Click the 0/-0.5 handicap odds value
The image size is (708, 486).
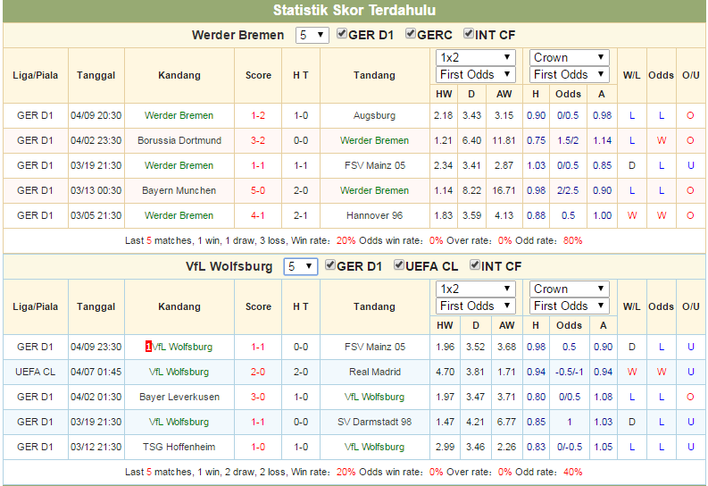click(x=569, y=447)
